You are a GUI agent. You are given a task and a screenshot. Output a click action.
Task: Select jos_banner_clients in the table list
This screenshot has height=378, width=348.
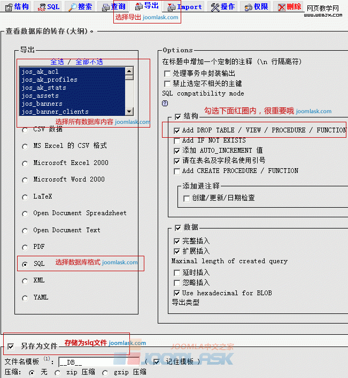click(x=72, y=112)
